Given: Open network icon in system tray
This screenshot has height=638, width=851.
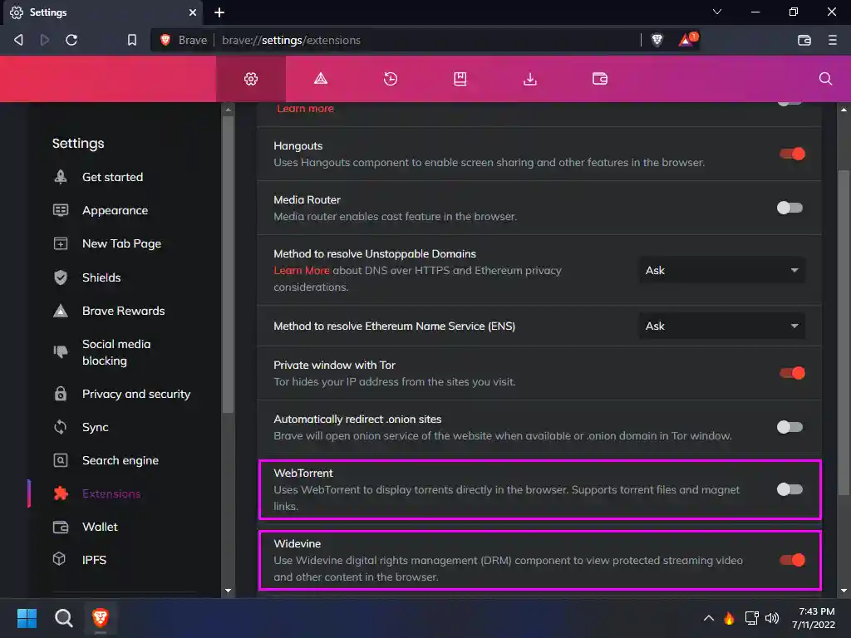Looking at the screenshot, I should [x=751, y=618].
